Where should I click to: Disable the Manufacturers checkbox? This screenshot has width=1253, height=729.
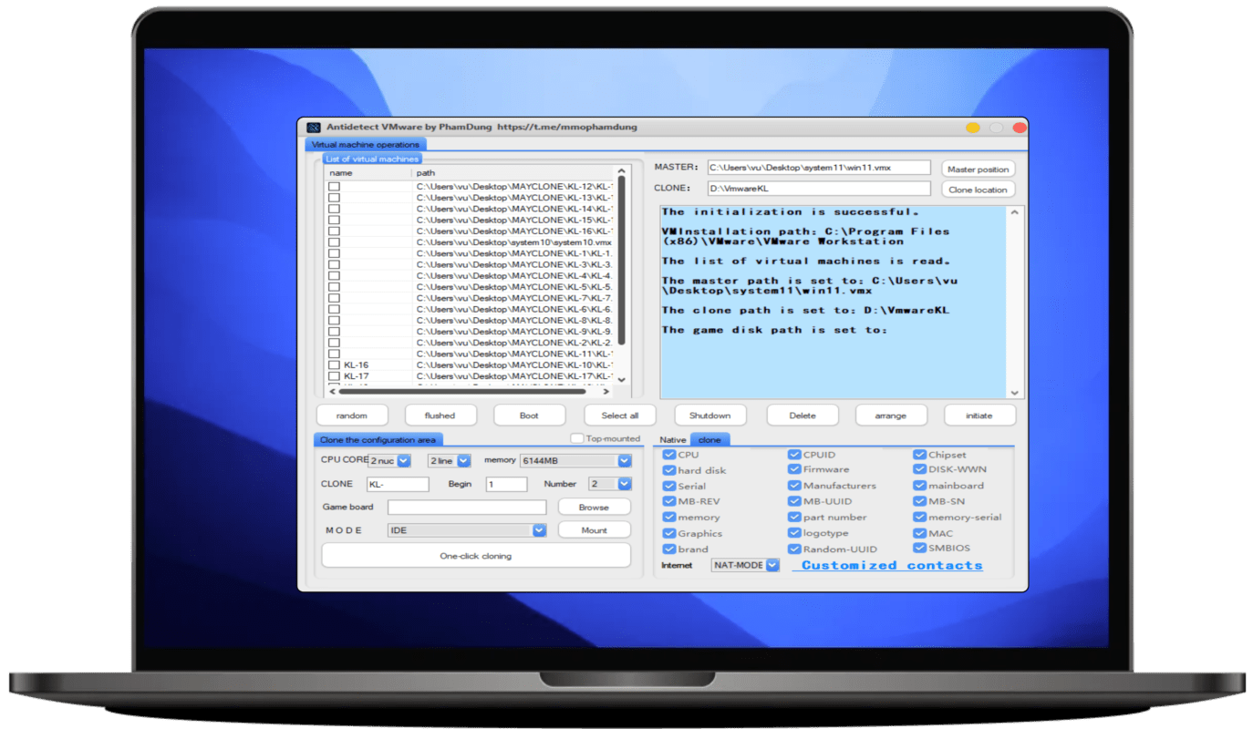point(795,486)
